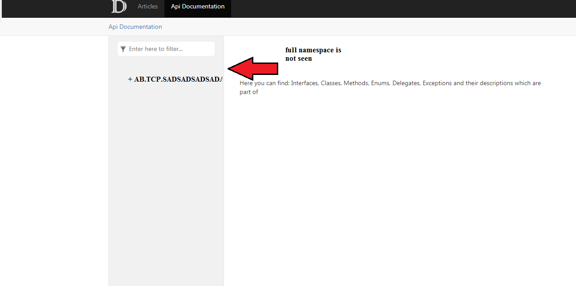Open the Articles nav item
Image resolution: width=576 pixels, height=286 pixels.
[148, 7]
